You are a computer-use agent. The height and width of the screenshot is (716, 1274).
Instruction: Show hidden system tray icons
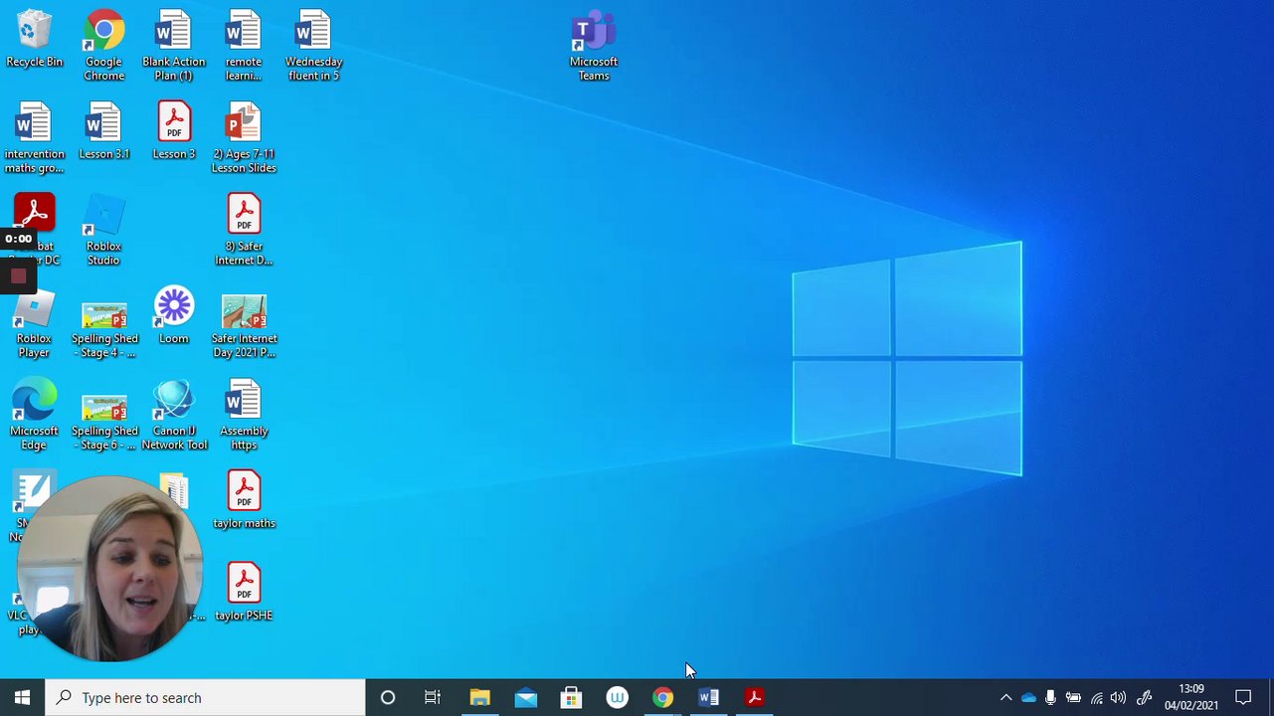[x=1005, y=698]
